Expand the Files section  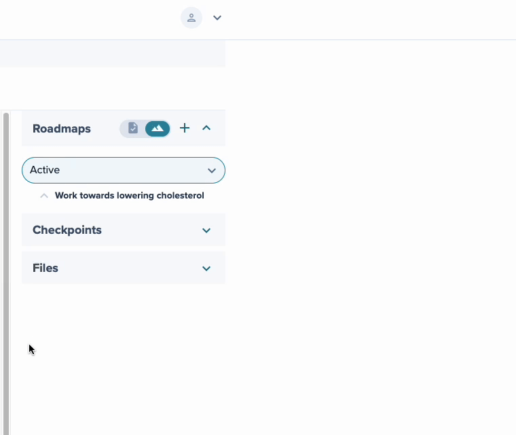click(x=206, y=268)
